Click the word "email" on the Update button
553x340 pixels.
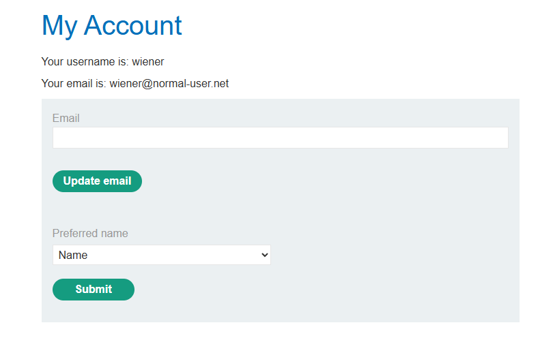117,181
